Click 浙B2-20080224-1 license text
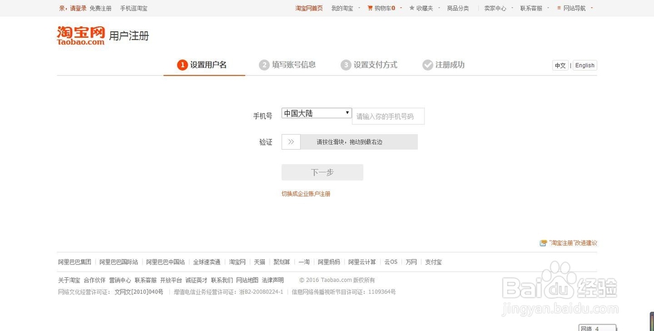Screen dimensions: 654x331 pos(261,292)
